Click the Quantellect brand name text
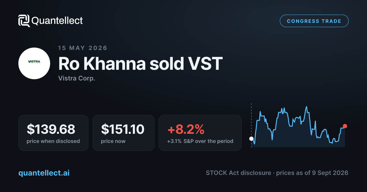The height and width of the screenshot is (192, 367). click(57, 21)
